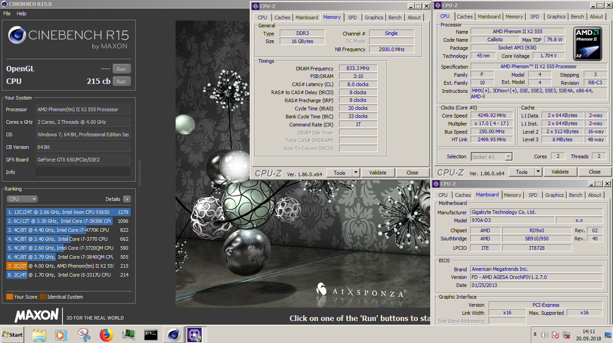Run the OpenGL benchmark
The image size is (613, 343).
[121, 69]
